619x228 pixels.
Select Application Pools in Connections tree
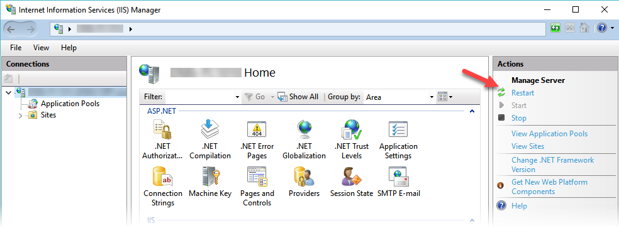(70, 104)
